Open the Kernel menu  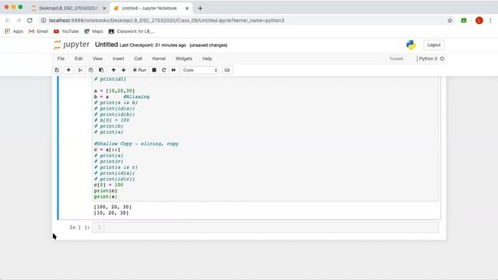[159, 59]
